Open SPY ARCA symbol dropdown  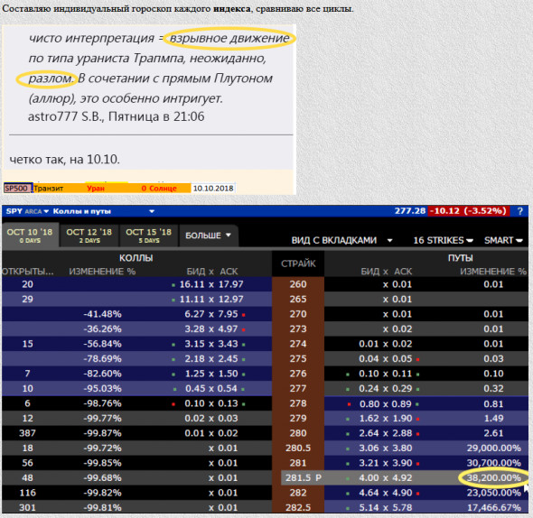(27, 211)
